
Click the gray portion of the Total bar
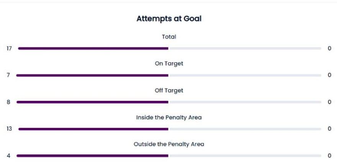tap(245, 49)
